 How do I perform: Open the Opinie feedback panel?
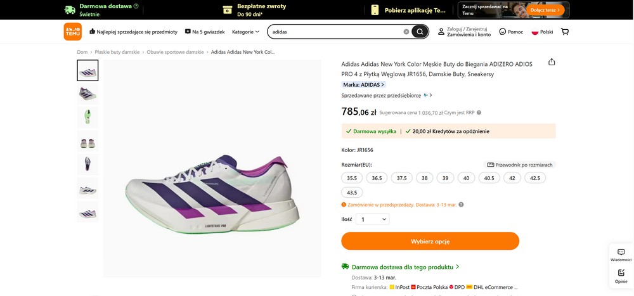pos(621,276)
